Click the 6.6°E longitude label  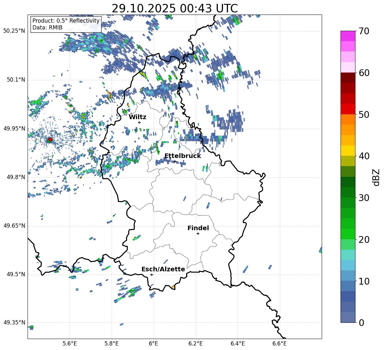pyautogui.click(x=280, y=344)
